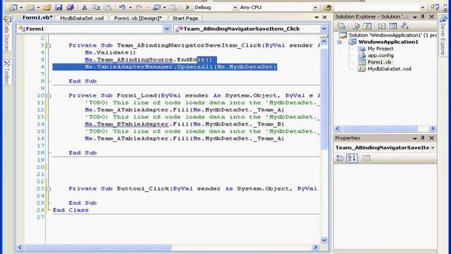Screen dimensions: 451x254
Task: Click the Cut scissors icon
Action: pos(85,8)
